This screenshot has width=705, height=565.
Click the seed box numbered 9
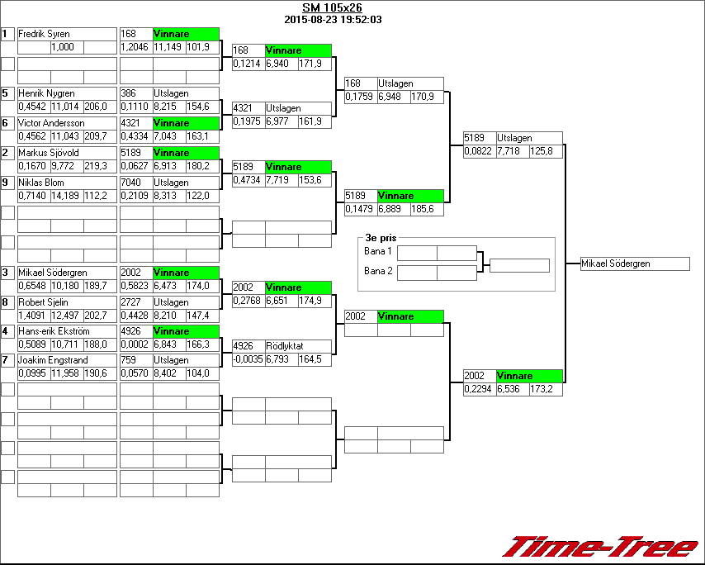(x=7, y=183)
